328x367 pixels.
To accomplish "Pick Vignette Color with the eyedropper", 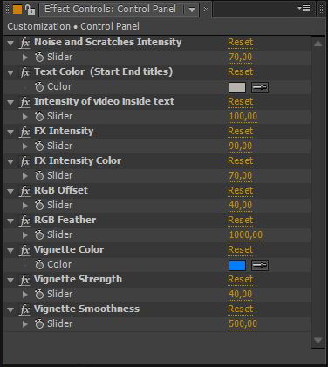I will (260, 265).
